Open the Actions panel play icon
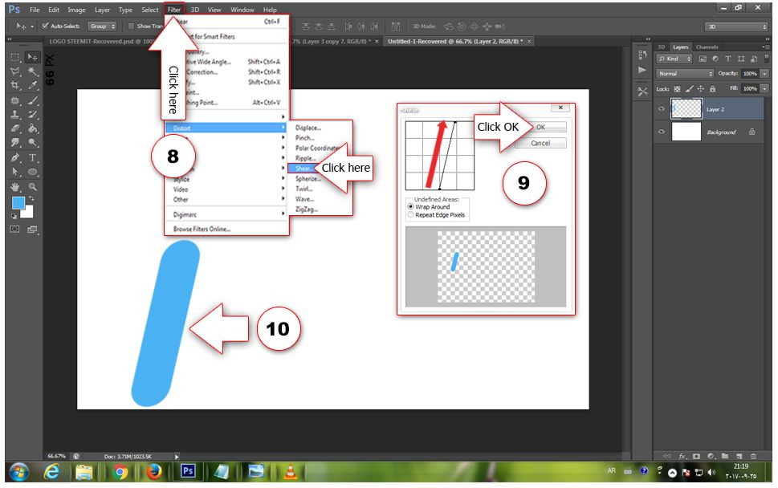This screenshot has height=488, width=778. click(x=642, y=70)
